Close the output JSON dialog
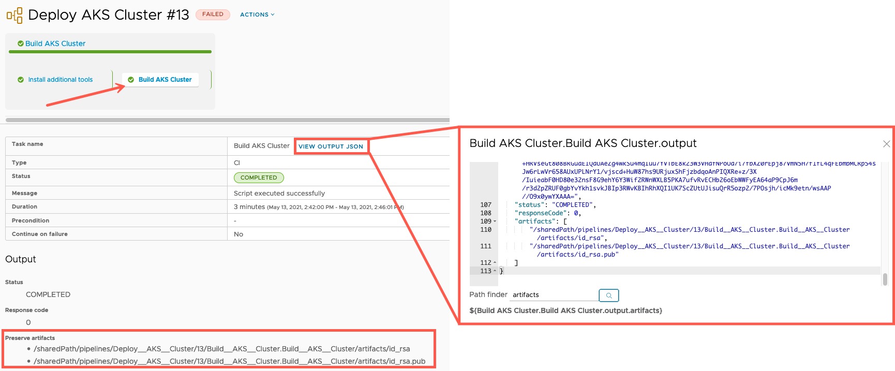 886,144
